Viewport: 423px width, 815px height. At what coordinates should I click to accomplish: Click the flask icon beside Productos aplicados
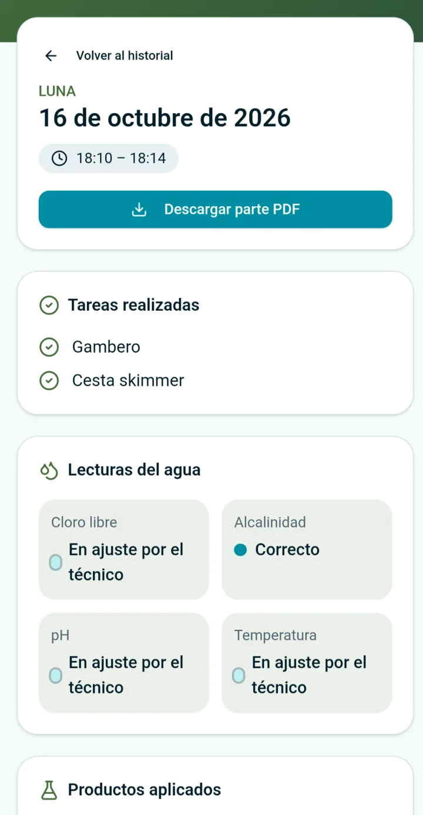(x=49, y=790)
